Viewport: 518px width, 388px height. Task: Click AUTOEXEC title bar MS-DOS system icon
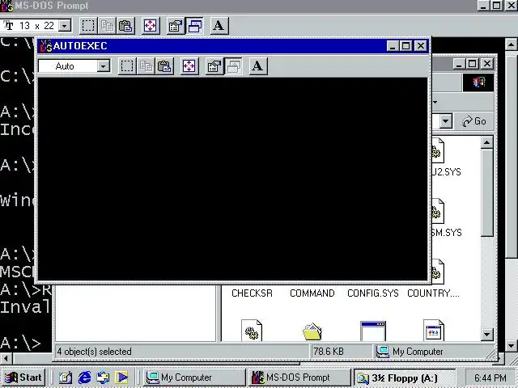45,46
